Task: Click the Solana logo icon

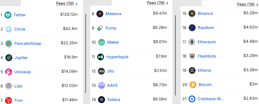Action: pos(102,100)
